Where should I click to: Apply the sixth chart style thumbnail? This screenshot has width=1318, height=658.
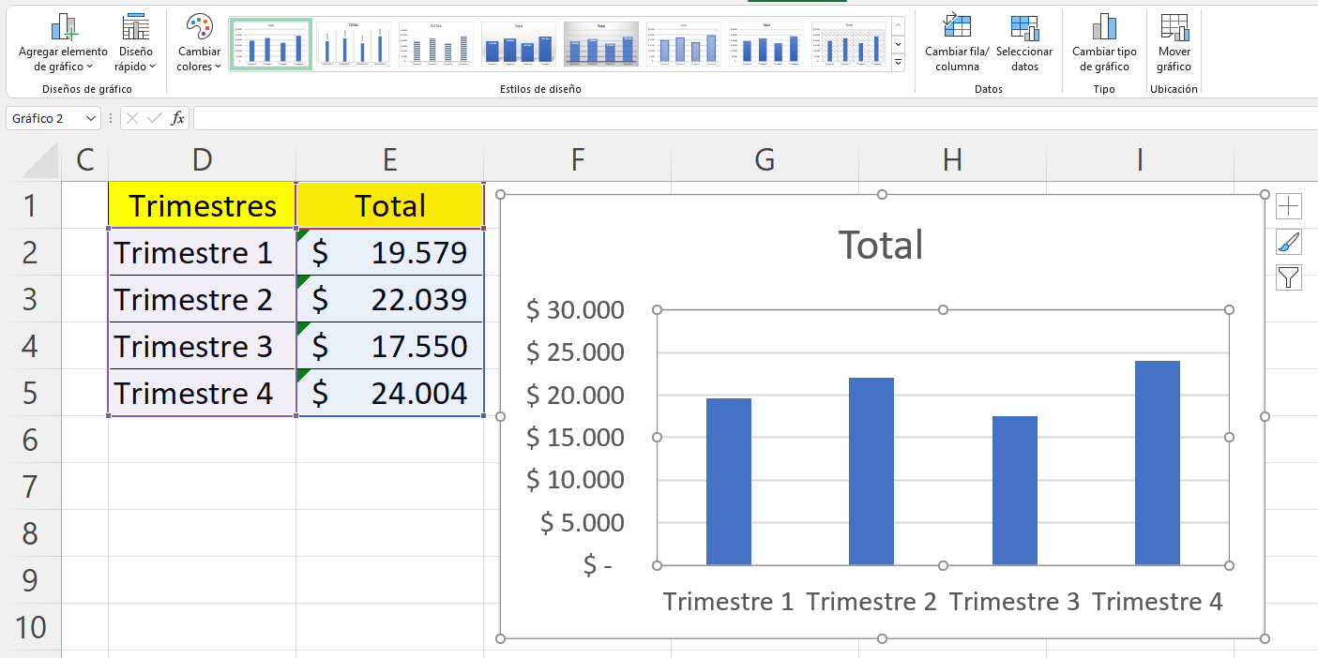pos(684,43)
